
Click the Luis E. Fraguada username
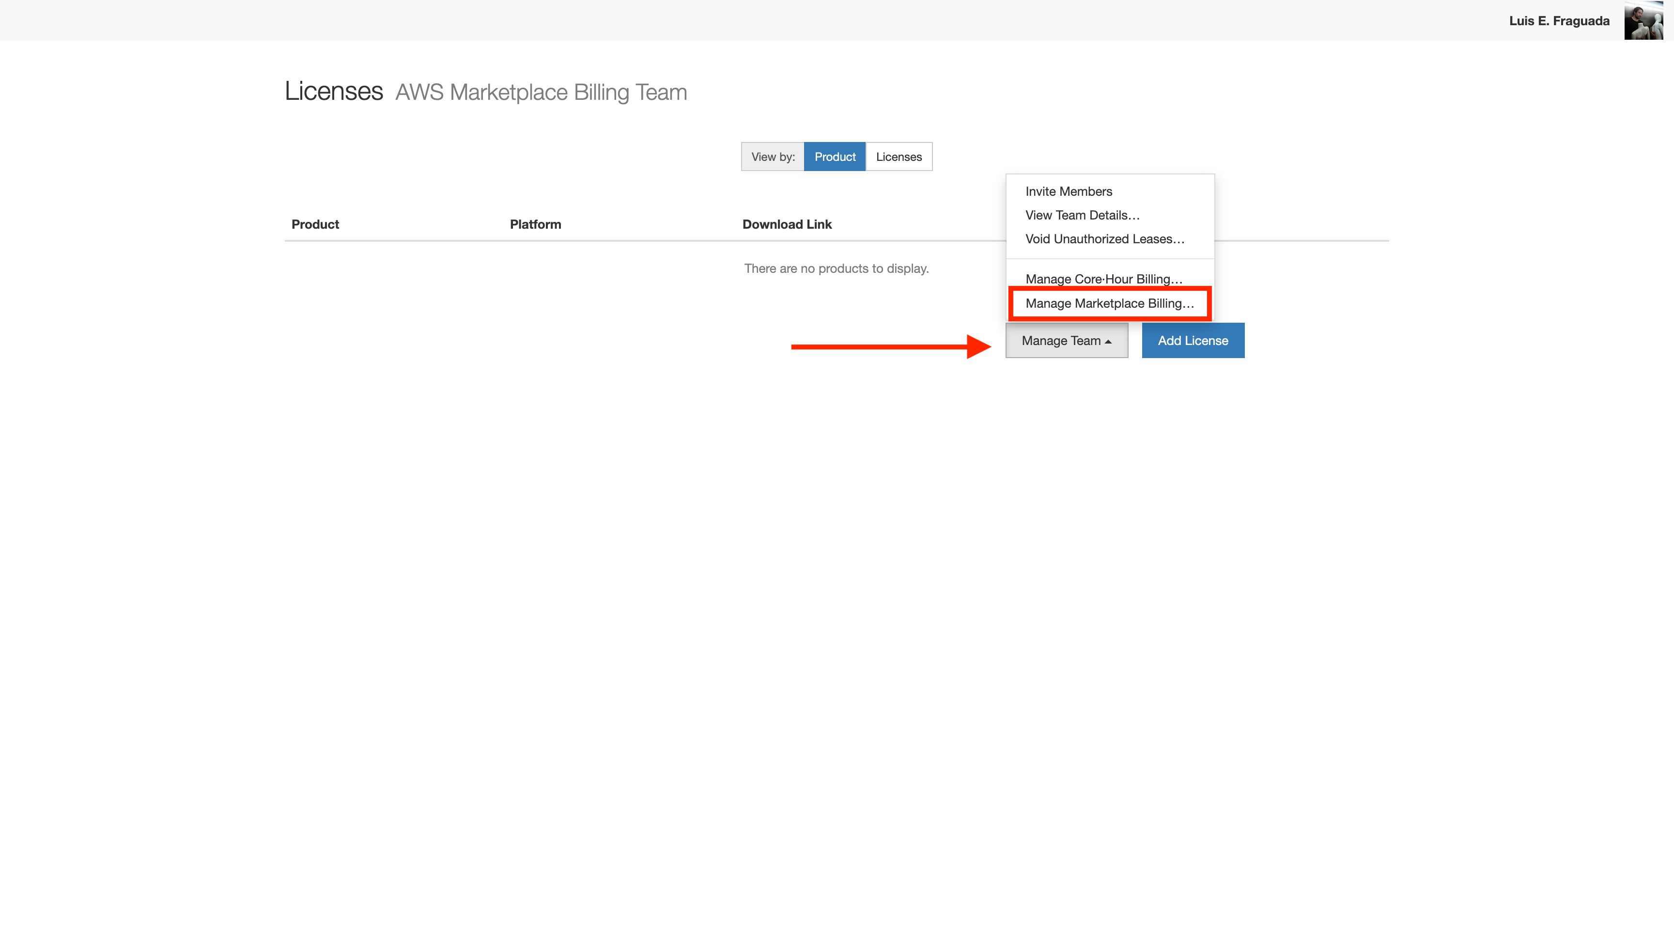coord(1559,21)
